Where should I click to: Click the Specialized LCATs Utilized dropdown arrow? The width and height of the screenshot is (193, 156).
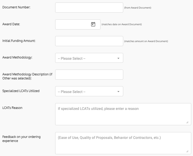(118, 91)
